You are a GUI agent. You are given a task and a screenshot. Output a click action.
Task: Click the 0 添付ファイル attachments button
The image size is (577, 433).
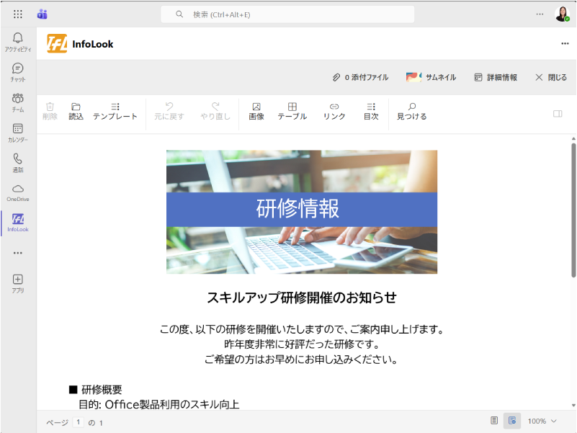pyautogui.click(x=360, y=77)
